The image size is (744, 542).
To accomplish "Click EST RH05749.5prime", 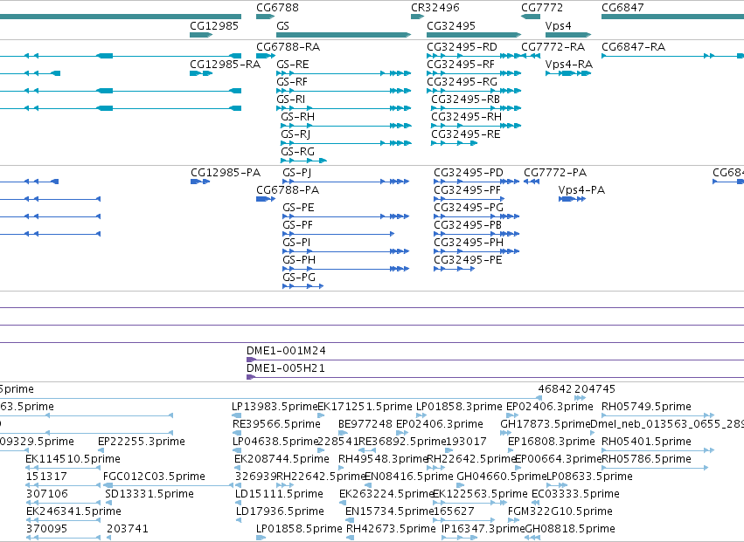I will coord(646,407).
